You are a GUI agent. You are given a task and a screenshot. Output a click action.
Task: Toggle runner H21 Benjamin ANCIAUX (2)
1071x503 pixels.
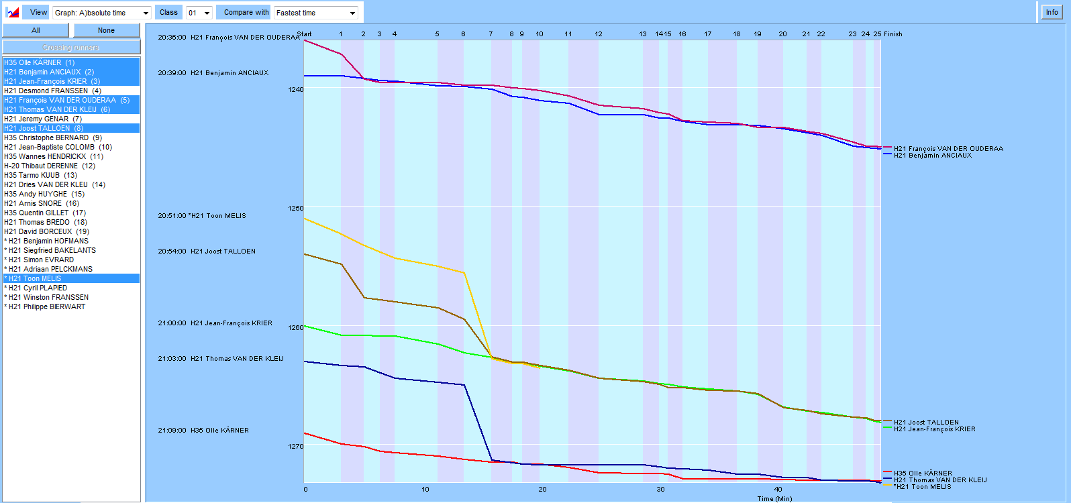(x=71, y=72)
